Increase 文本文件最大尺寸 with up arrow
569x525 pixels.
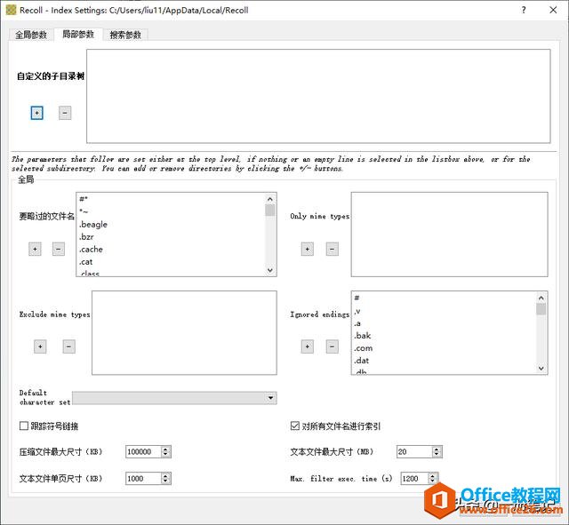click(x=437, y=449)
